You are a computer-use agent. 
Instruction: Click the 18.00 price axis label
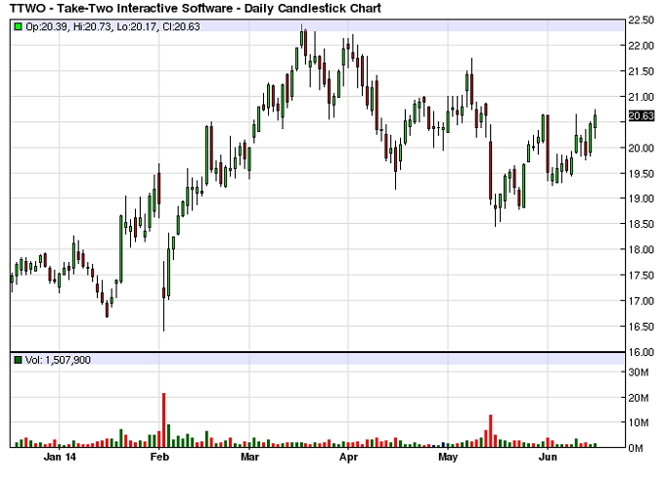tap(641, 249)
